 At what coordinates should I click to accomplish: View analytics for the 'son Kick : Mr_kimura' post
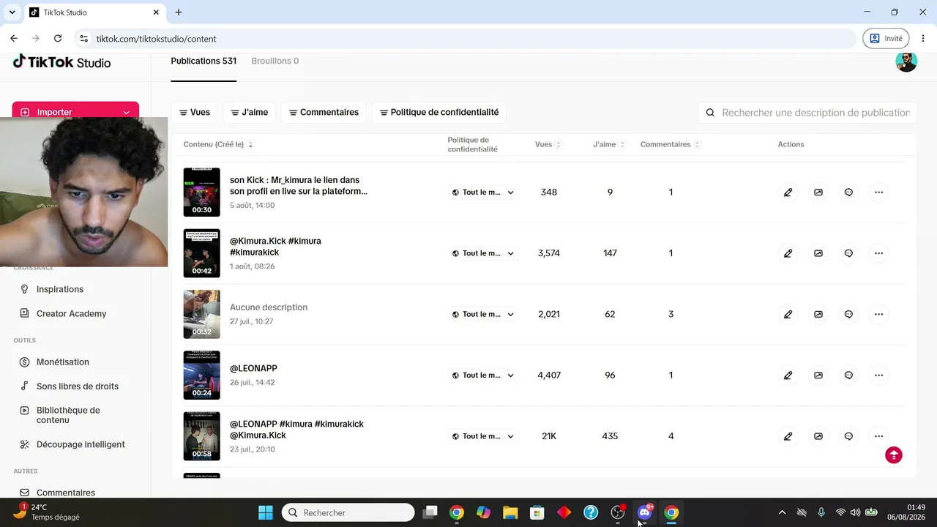(x=818, y=193)
